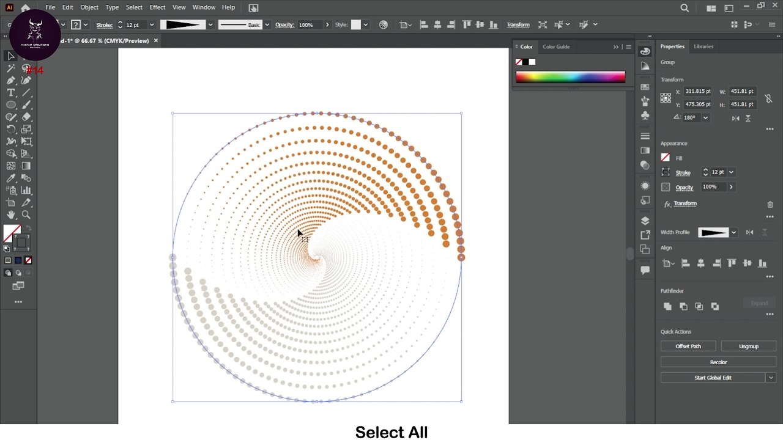The image size is (783, 440).
Task: Open Basic brush definition dropdown
Action: (267, 25)
